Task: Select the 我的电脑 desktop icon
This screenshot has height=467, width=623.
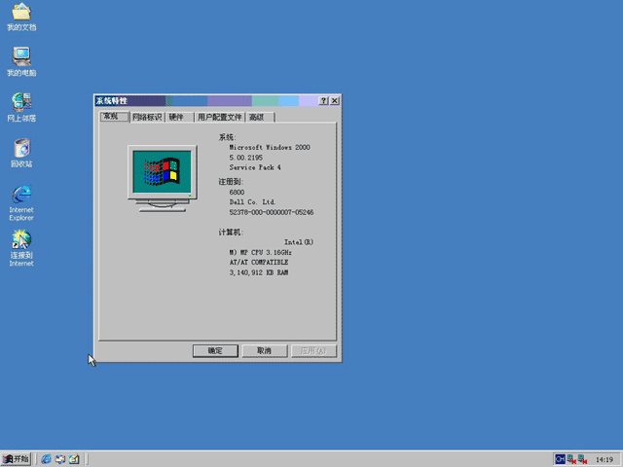Action: pyautogui.click(x=21, y=62)
